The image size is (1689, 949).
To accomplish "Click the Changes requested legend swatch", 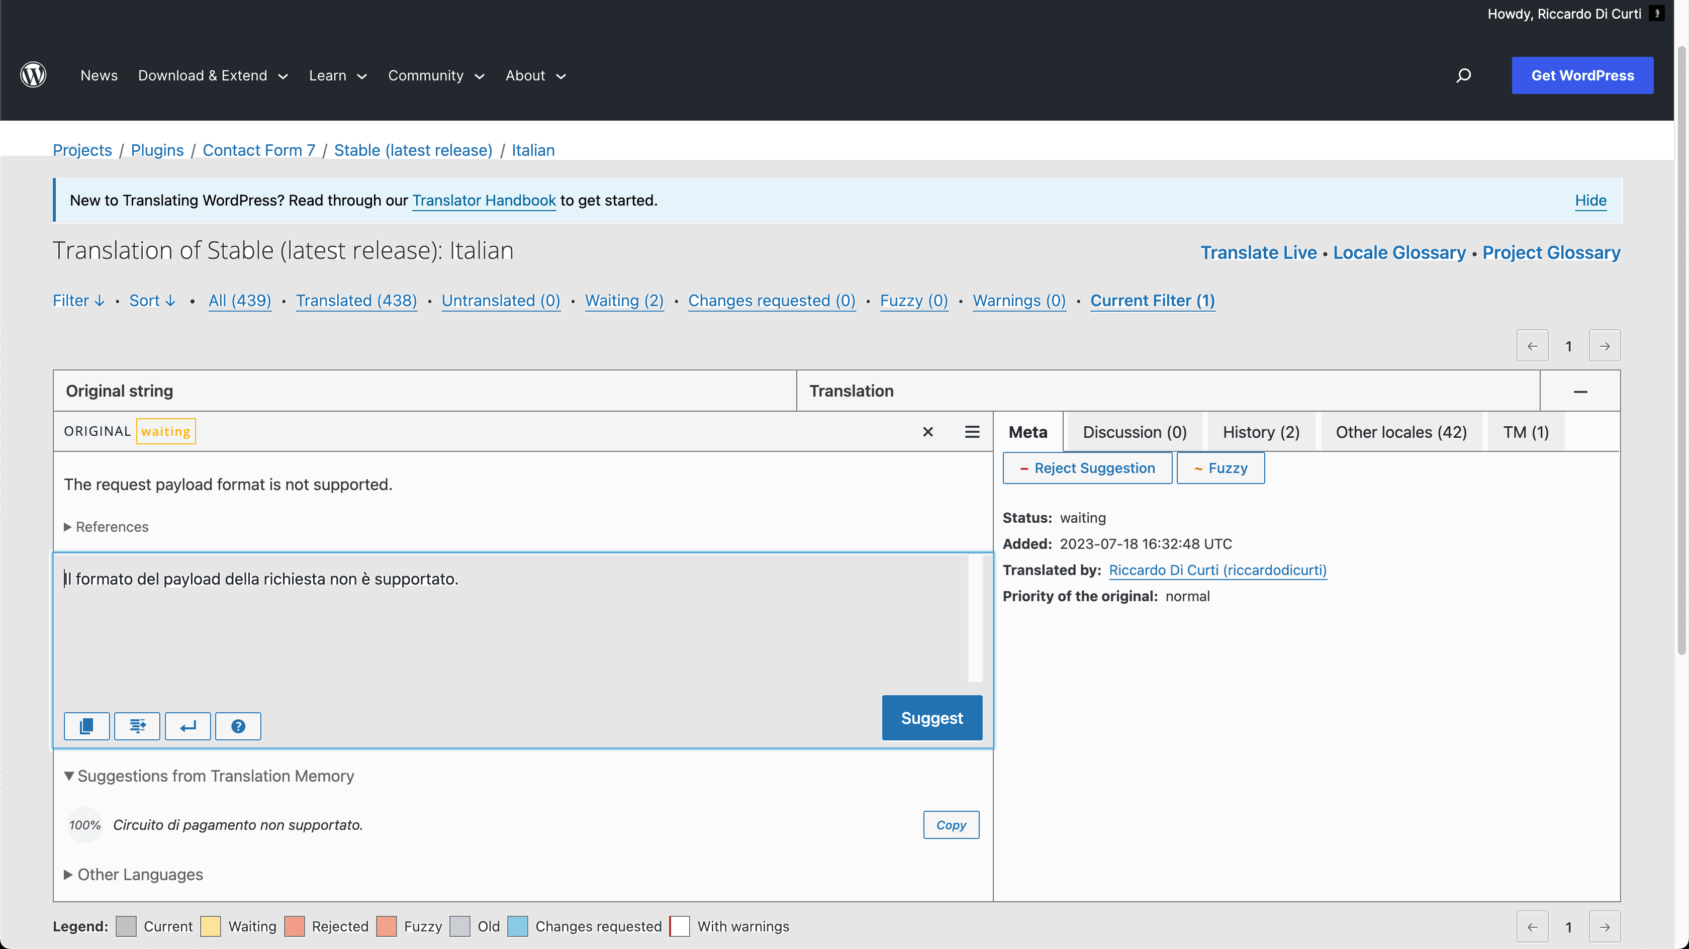I will click(517, 927).
